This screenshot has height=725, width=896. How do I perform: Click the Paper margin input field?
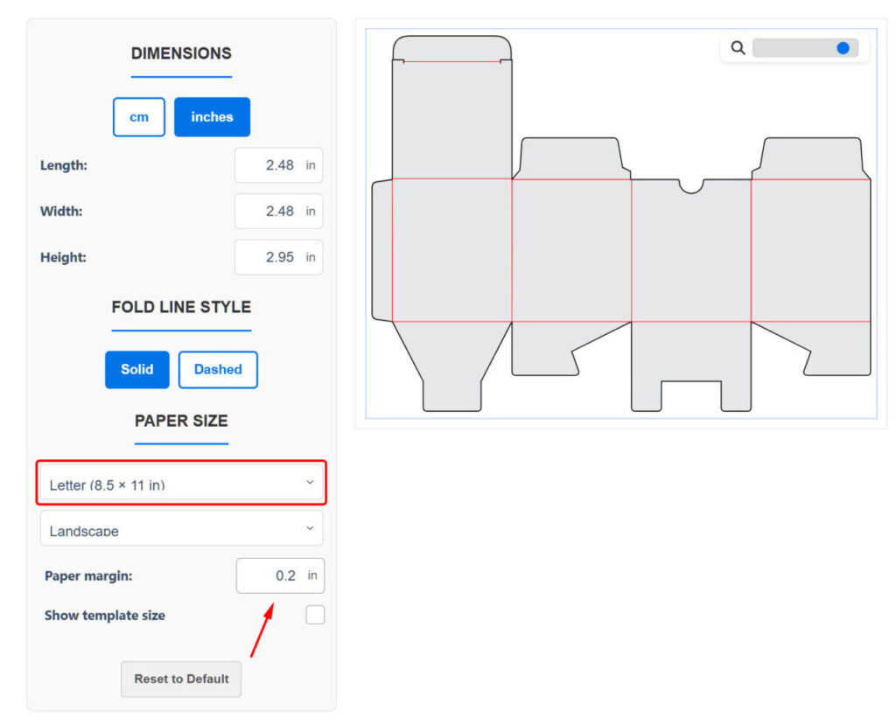click(x=270, y=576)
